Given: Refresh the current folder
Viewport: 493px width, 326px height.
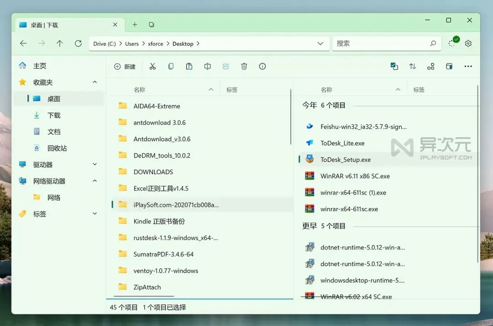Looking at the screenshot, I should tap(79, 43).
